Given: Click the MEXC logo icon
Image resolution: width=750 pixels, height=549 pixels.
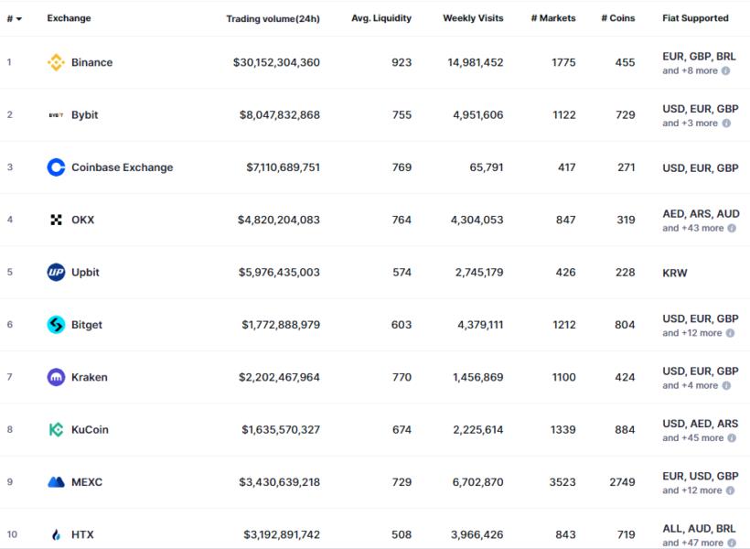Looking at the screenshot, I should tap(56, 482).
